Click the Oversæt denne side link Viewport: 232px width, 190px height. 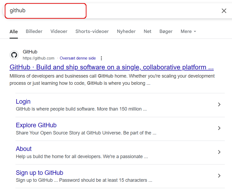click(78, 58)
